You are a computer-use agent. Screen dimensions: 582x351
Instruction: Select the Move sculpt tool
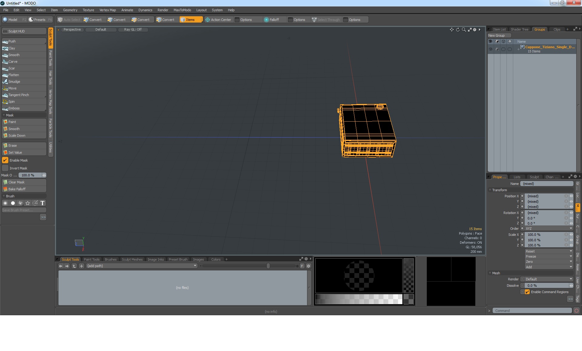point(24,88)
